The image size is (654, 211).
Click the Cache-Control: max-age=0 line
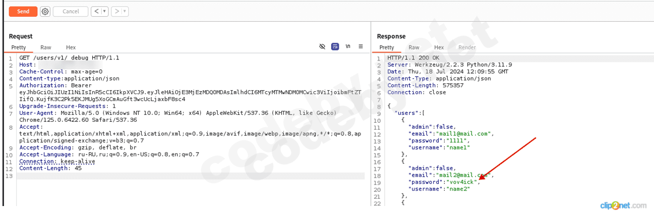pos(60,72)
